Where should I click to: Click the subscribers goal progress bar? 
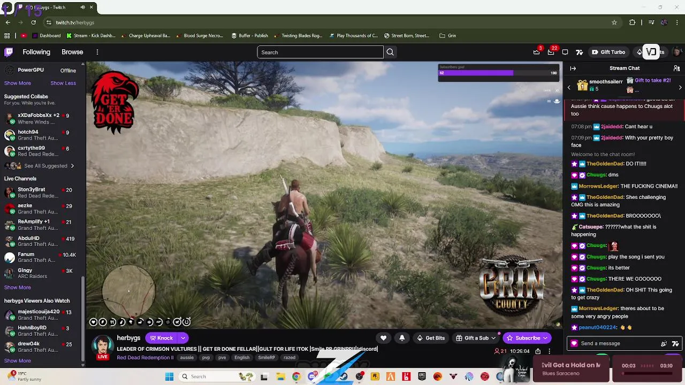coord(498,73)
